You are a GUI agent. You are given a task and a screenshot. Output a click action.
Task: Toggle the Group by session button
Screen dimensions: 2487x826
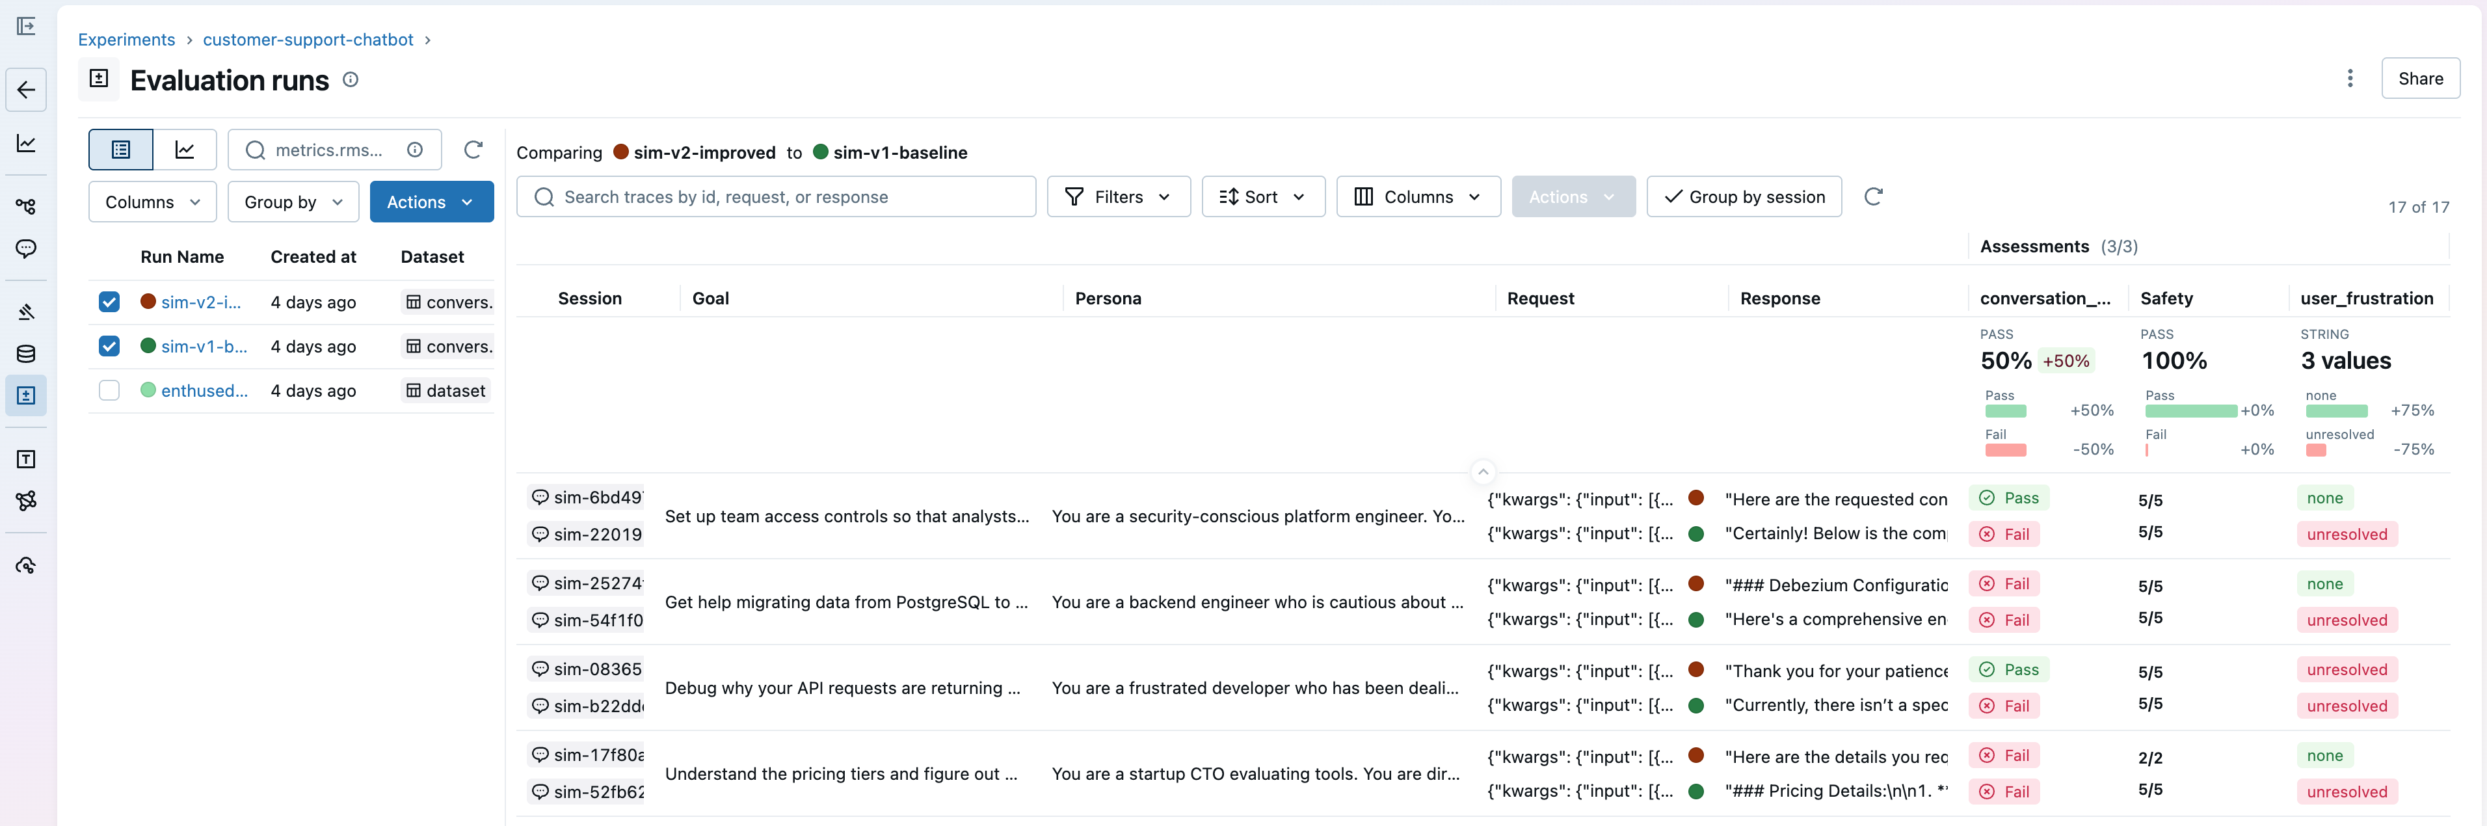click(x=1744, y=197)
